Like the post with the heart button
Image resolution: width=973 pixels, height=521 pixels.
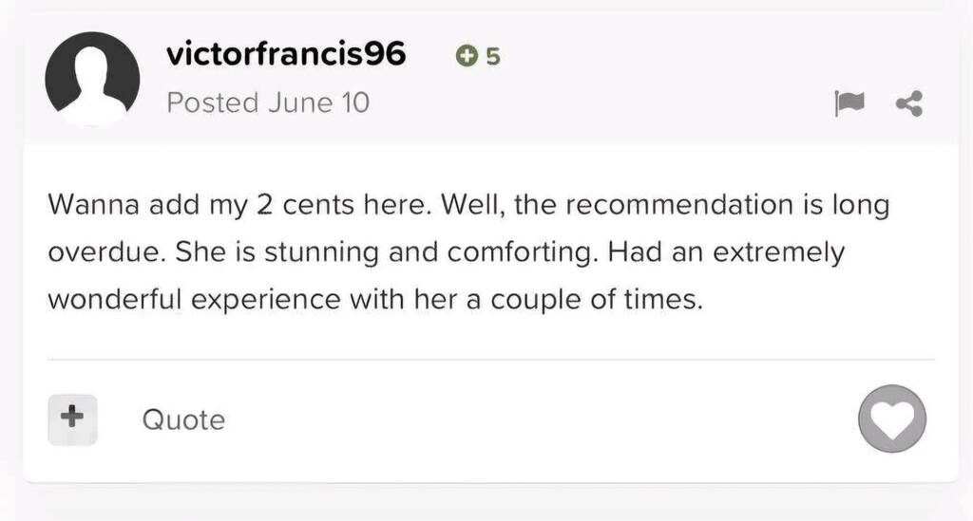891,419
